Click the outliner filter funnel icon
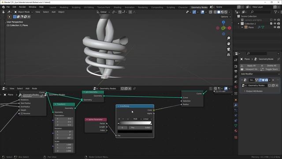Screen dimensions: 282x159 [x=275, y=12]
